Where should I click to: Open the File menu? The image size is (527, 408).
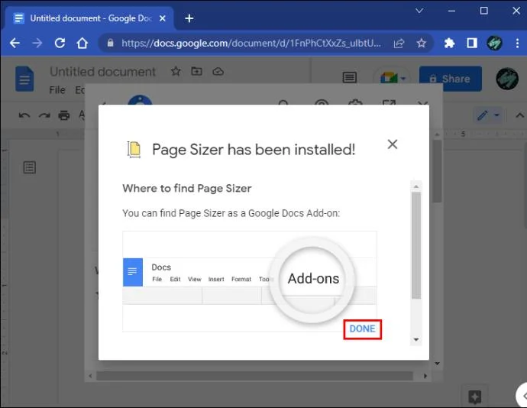point(57,90)
